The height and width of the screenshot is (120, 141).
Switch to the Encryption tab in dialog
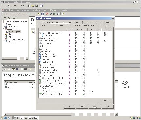tap(106, 25)
